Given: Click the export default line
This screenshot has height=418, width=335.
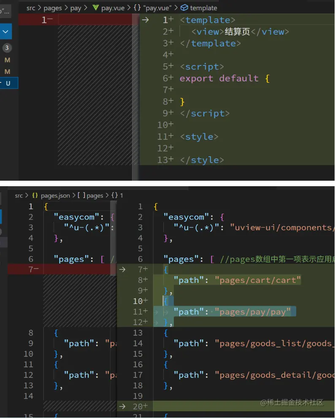Looking at the screenshot, I should tap(225, 79).
